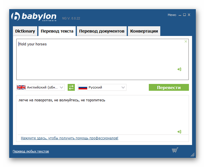
Task: Play audio of the translated text
Action: tap(179, 132)
